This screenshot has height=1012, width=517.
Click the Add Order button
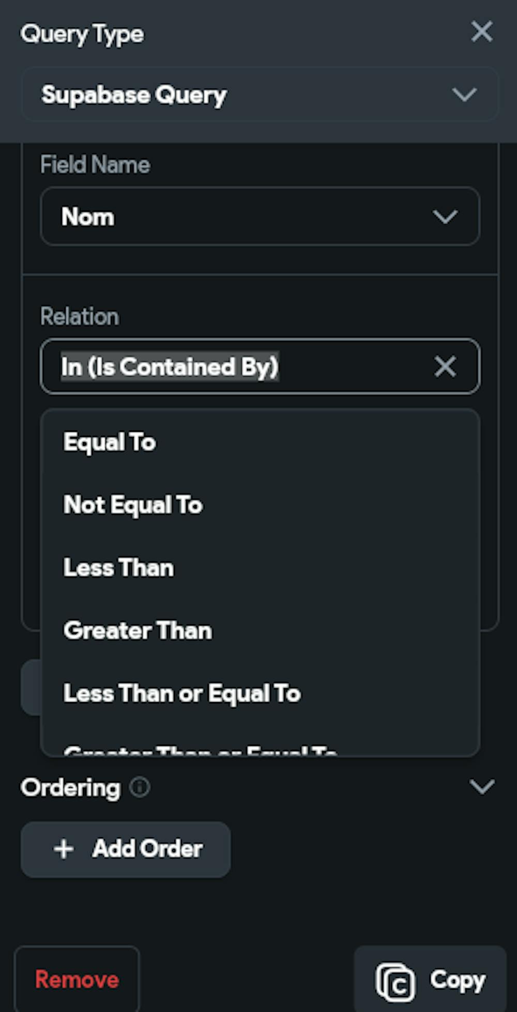[126, 849]
